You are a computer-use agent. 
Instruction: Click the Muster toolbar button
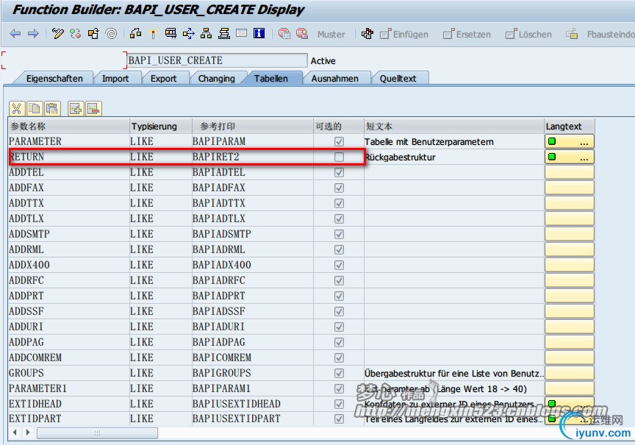click(331, 35)
